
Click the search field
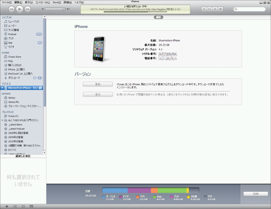[x=249, y=9]
